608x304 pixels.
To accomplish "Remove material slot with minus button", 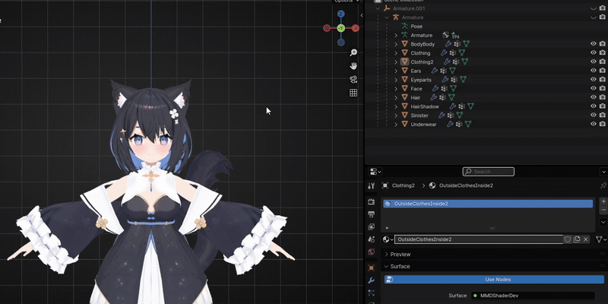I will [603, 210].
